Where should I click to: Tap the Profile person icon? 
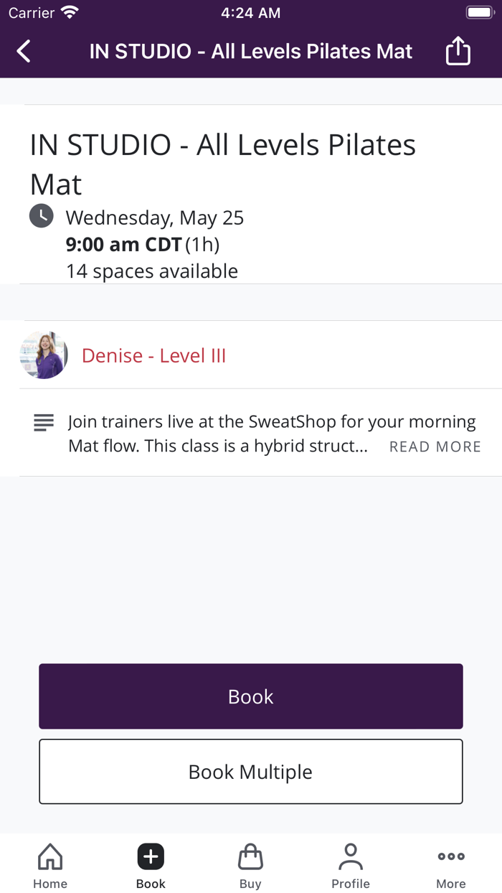pos(351,856)
